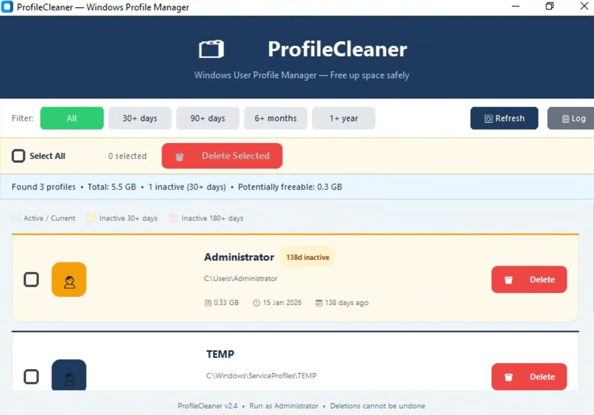Viewport: 594px width, 415px height.
Task: Click the Found 3 profiles summary text
Action: (x=44, y=187)
